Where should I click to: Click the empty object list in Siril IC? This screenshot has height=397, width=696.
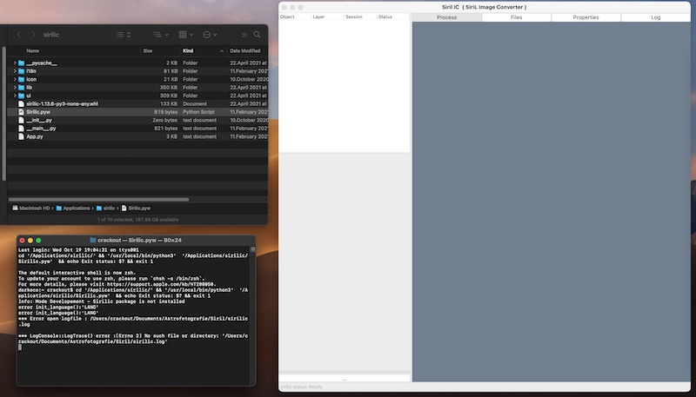[344, 86]
